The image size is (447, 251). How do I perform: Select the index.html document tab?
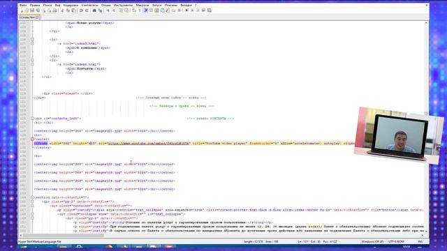(28, 17)
